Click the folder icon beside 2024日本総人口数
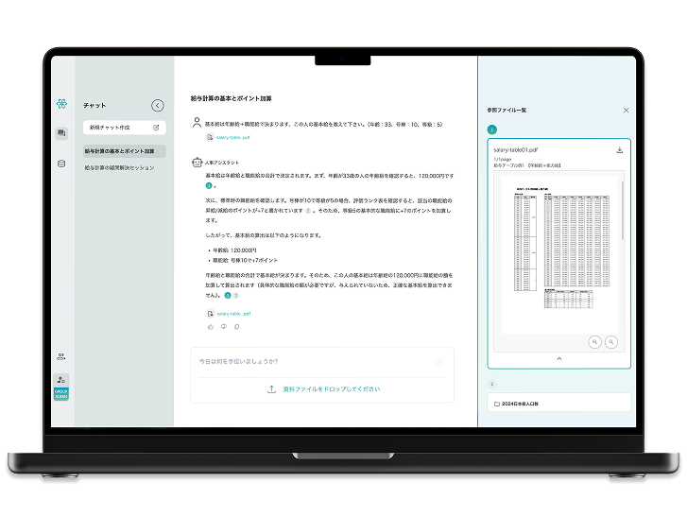This screenshot has height=517, width=687. (497, 404)
